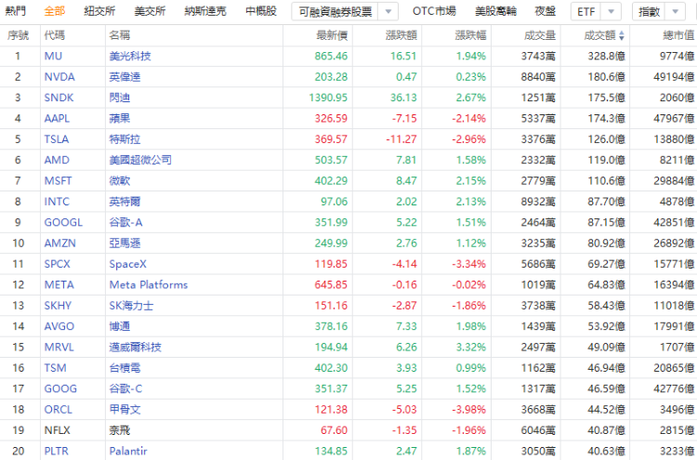
Task: Open the SpaceX stock name link
Action: point(127,264)
